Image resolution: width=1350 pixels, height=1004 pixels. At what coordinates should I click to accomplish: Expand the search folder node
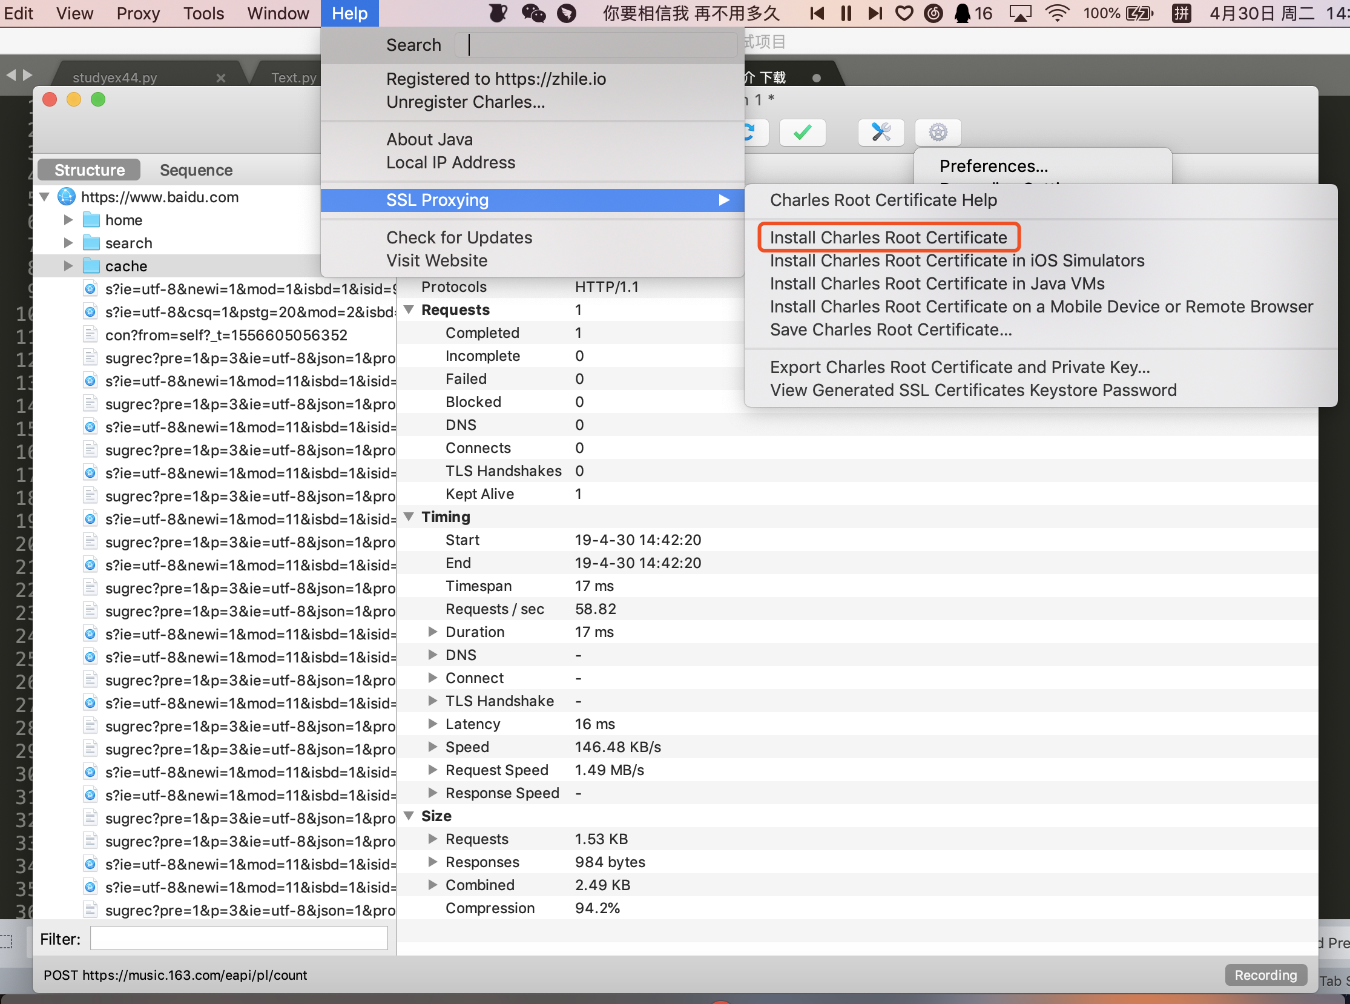coord(68,242)
